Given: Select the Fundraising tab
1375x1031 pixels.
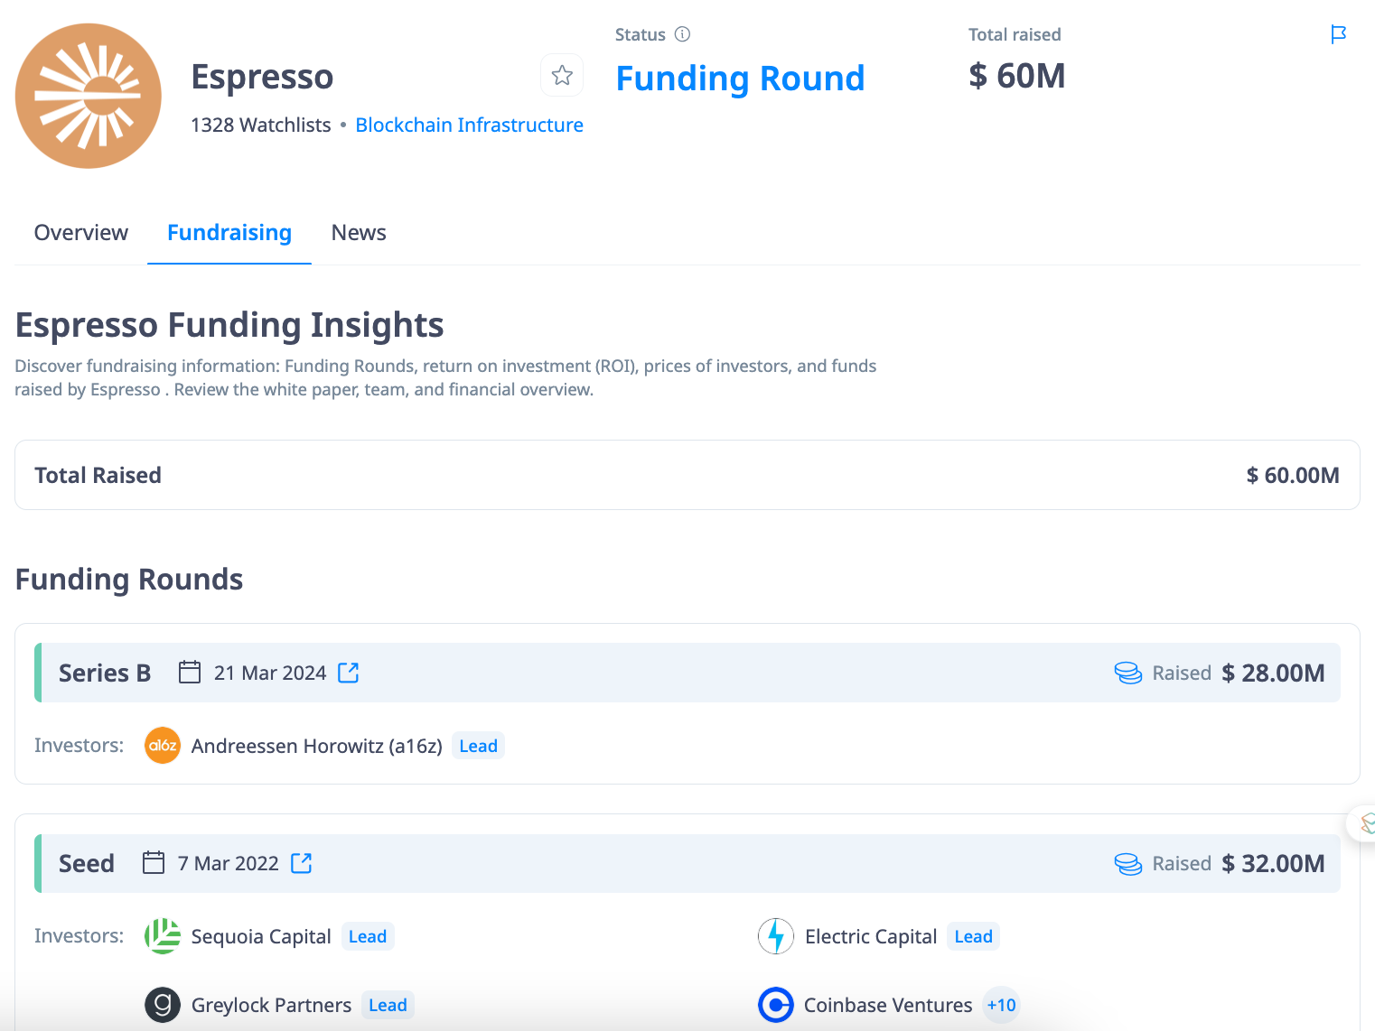Looking at the screenshot, I should click(229, 233).
